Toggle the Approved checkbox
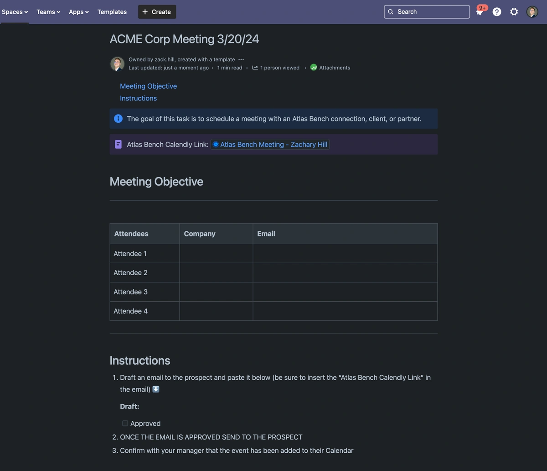 [x=125, y=424]
